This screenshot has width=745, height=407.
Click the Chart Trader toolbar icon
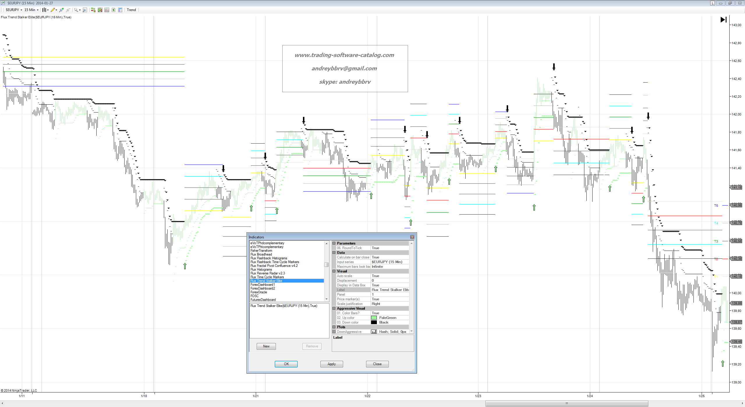(x=93, y=10)
